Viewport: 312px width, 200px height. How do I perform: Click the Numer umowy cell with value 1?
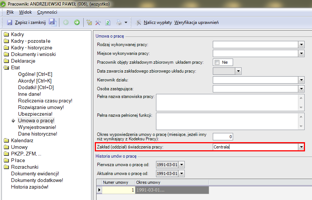(x=119, y=190)
